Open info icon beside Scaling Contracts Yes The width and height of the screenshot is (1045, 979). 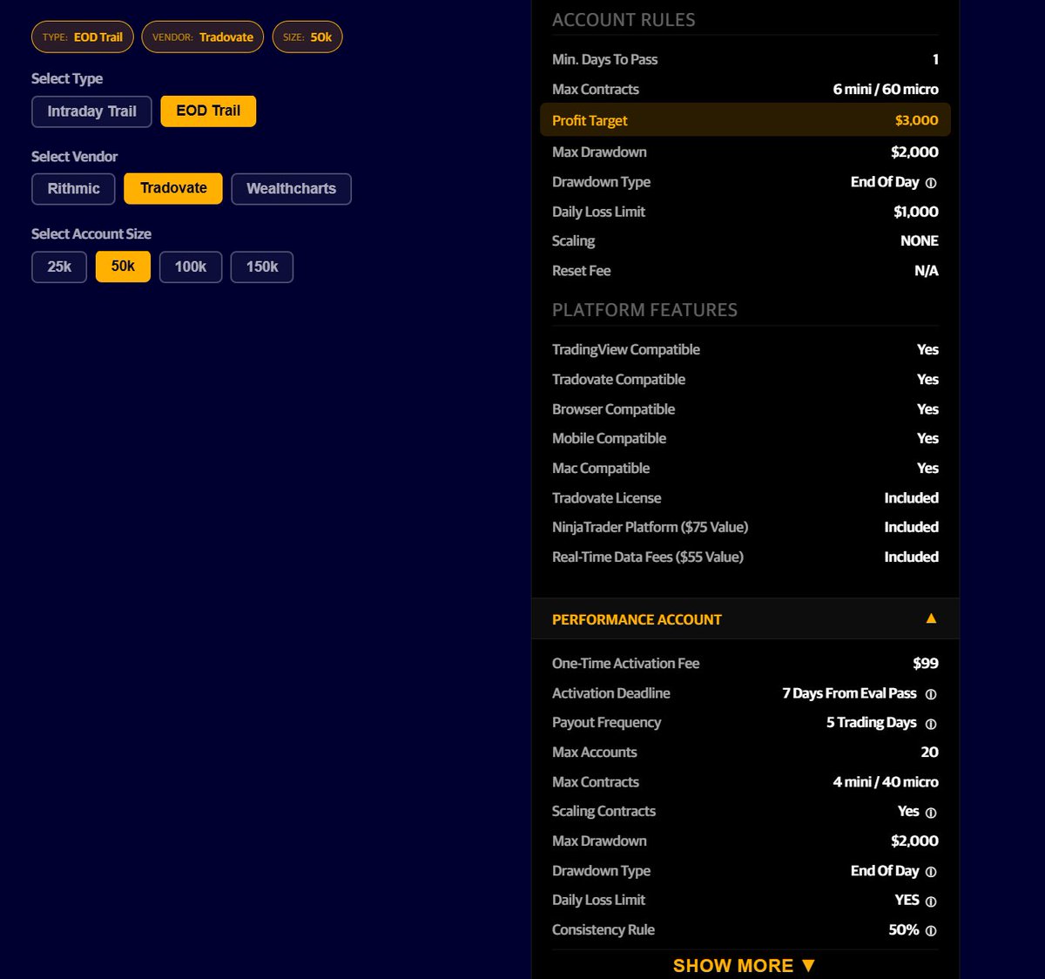pos(931,813)
